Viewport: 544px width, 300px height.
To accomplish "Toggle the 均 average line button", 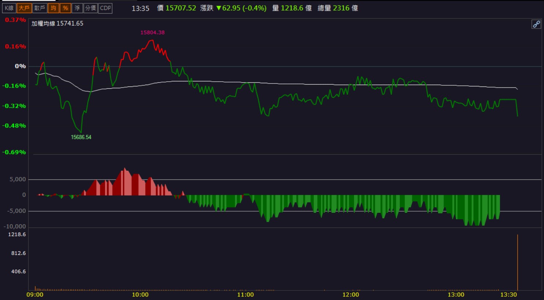I will pos(53,8).
